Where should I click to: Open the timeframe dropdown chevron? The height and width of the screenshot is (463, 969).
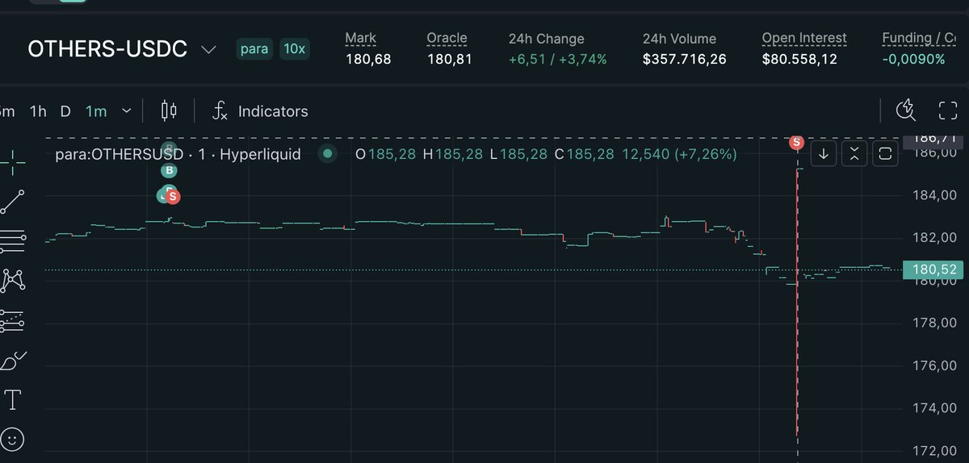[126, 111]
